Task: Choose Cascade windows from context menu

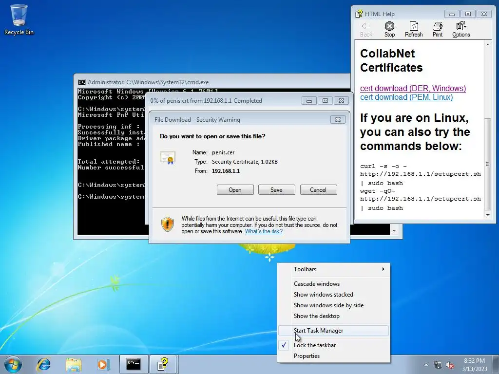Action: pos(334,284)
